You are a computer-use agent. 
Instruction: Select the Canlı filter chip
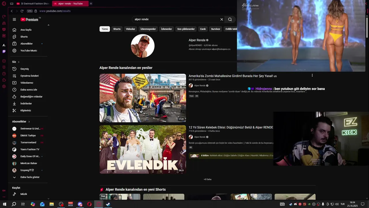point(203,29)
